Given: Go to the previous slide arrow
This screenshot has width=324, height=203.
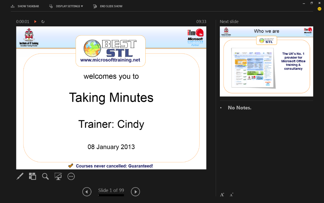Looking at the screenshot, I should tap(87, 191).
